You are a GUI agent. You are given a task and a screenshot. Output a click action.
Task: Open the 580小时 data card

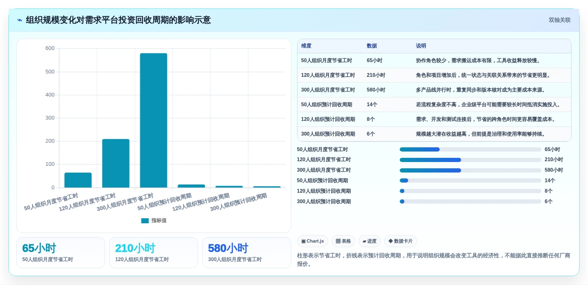click(246, 253)
